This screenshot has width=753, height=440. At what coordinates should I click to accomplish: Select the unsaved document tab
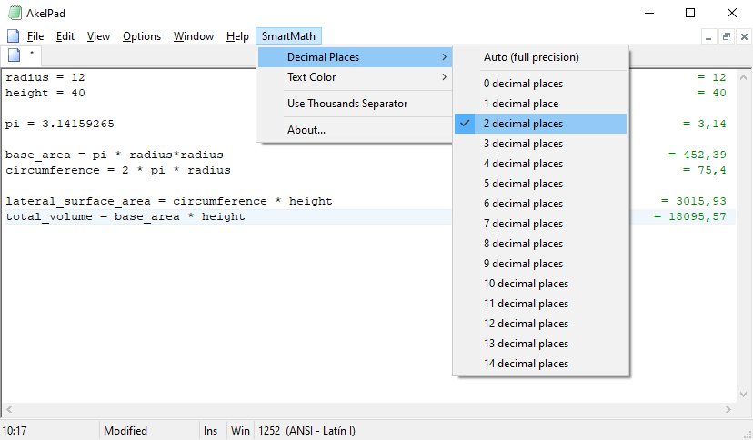click(22, 55)
